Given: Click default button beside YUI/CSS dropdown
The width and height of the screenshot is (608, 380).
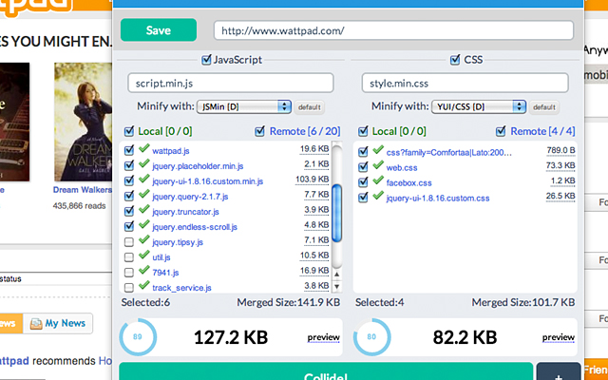Looking at the screenshot, I should 543,107.
